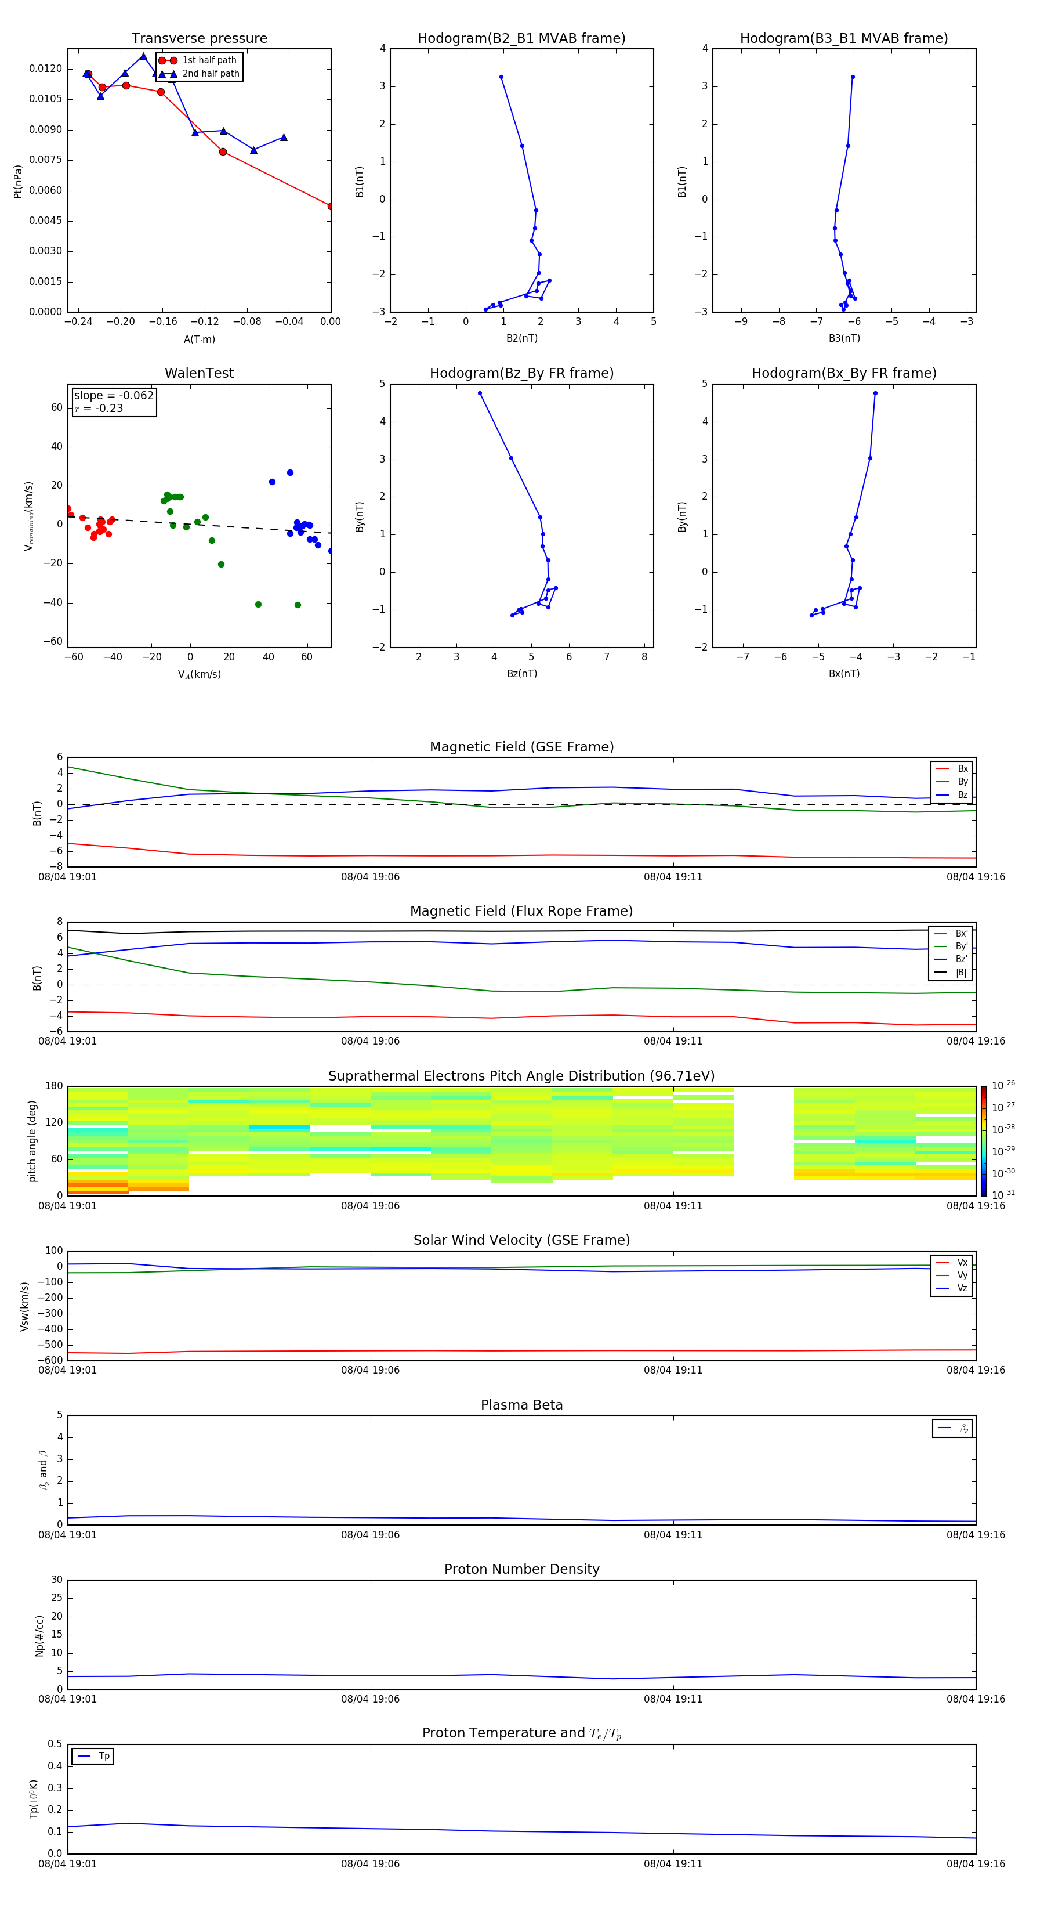Select the 'Hodogram(B3_B1 MVAB frame)' title
The height and width of the screenshot is (1915, 1044).
(844, 39)
